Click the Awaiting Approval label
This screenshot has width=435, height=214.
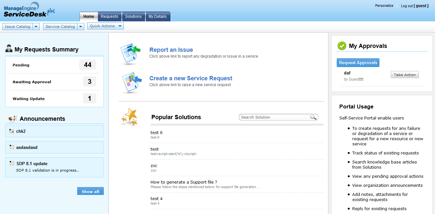pos(32,82)
